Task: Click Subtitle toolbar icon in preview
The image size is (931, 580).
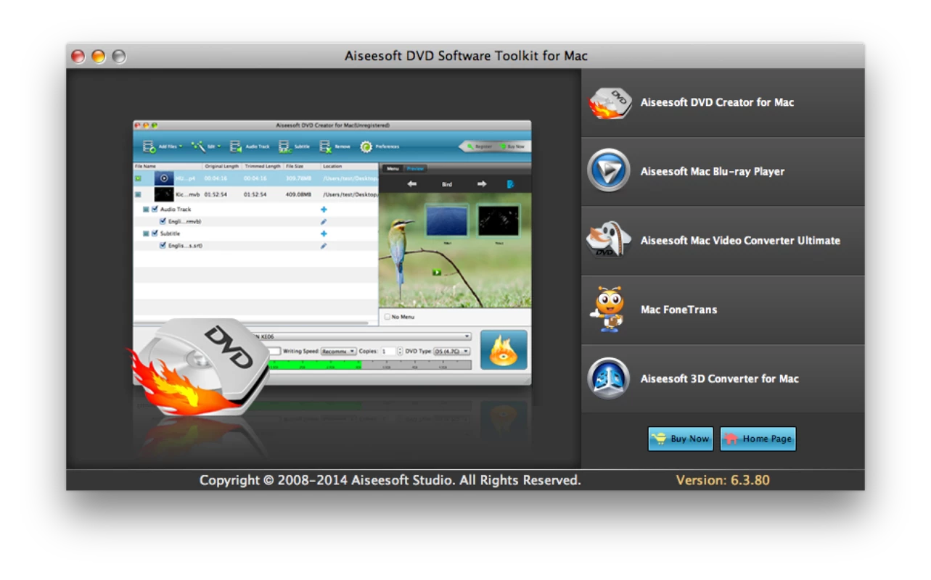Action: [x=284, y=146]
